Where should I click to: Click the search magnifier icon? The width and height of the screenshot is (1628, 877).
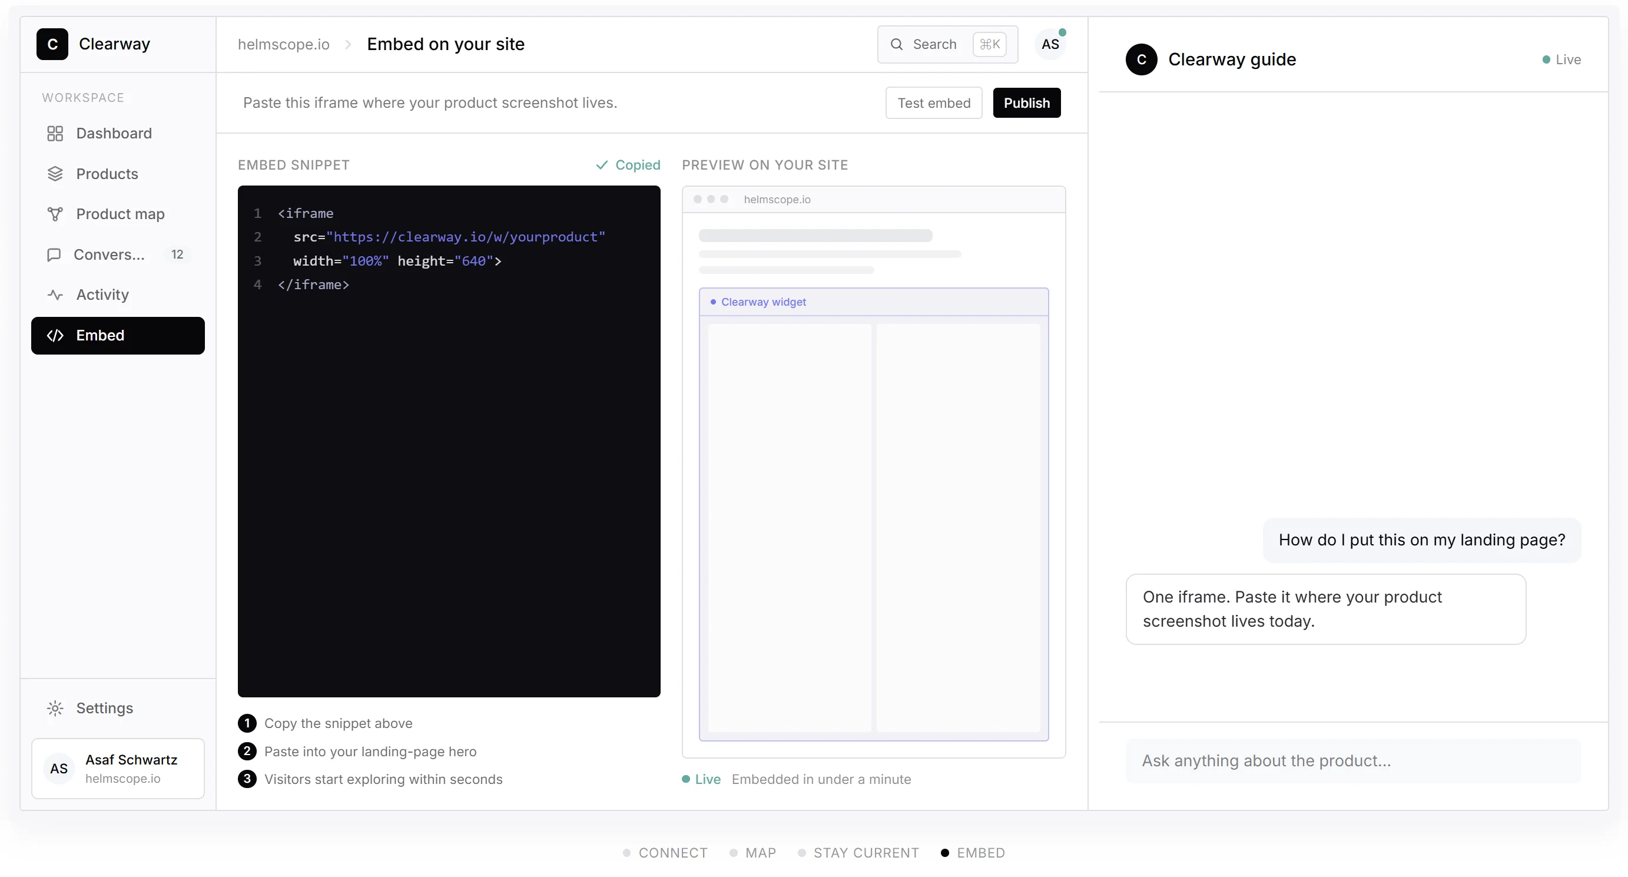896,44
